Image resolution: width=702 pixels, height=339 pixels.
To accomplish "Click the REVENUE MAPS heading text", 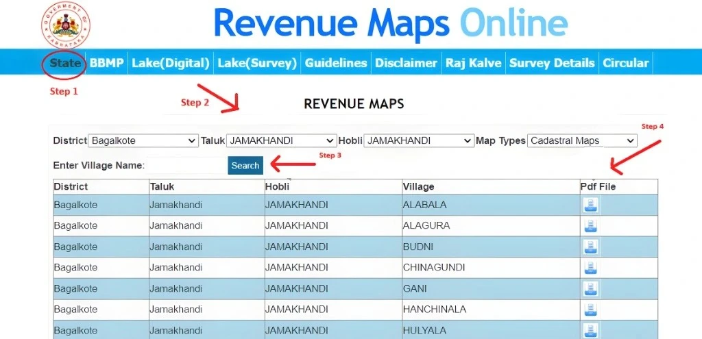I will click(x=354, y=104).
